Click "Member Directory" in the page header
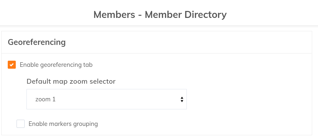Viewport: 318px width, 139px height. click(x=186, y=14)
